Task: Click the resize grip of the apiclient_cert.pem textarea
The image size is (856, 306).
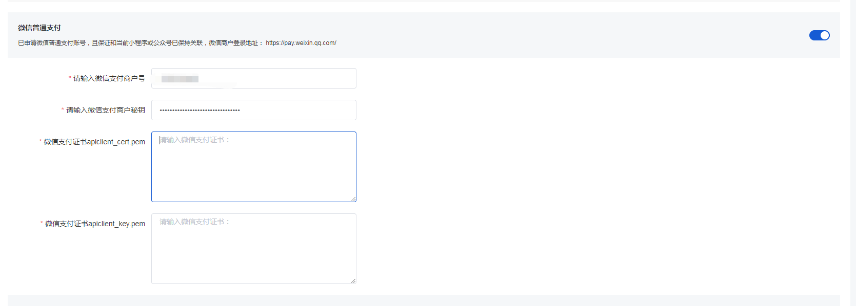Action: click(x=353, y=199)
